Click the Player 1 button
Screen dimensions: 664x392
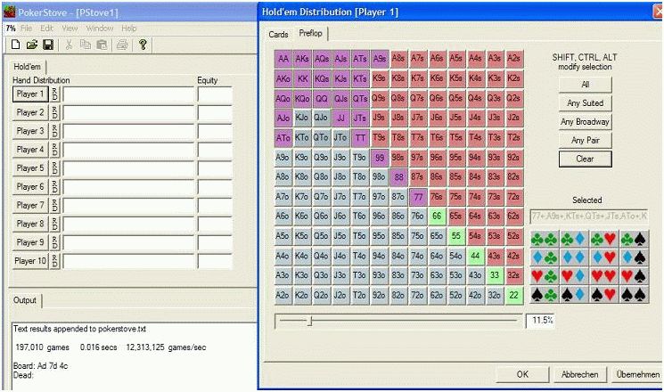pyautogui.click(x=30, y=94)
